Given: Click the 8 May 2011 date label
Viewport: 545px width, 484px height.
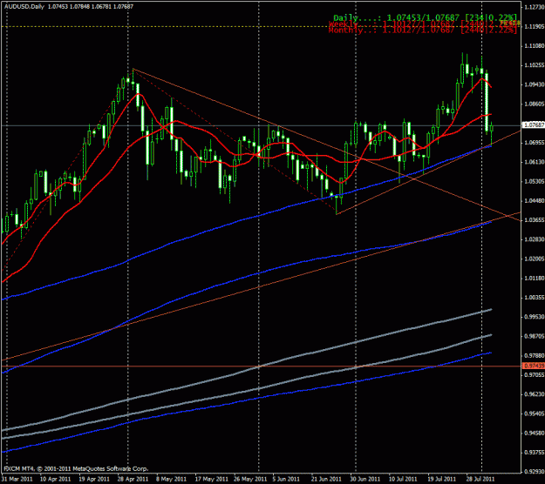Looking at the screenshot, I should coord(171,479).
